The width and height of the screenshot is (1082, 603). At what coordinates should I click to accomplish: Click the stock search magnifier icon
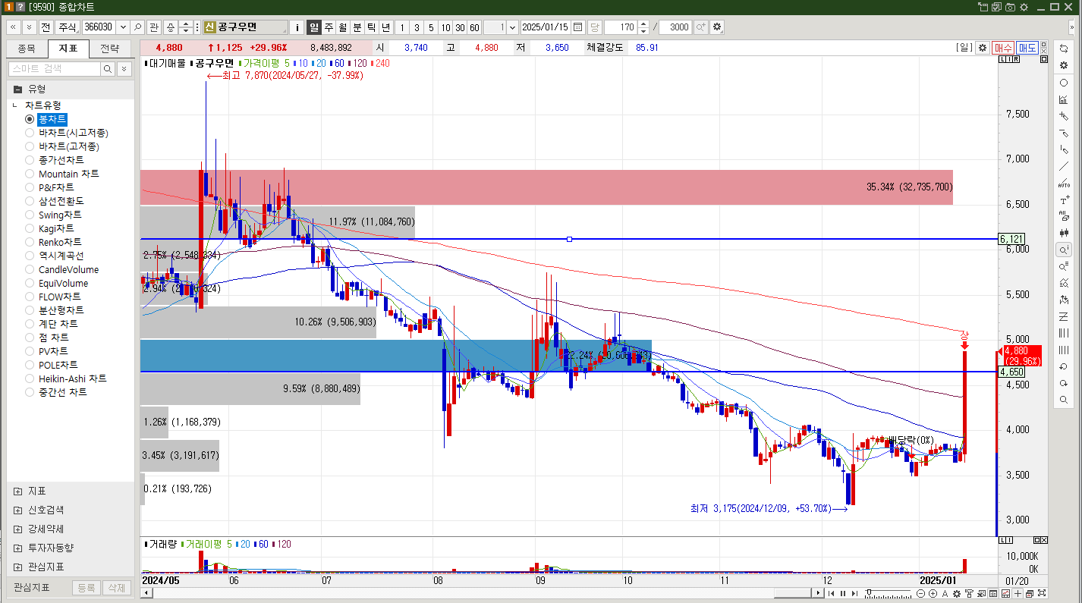137,27
